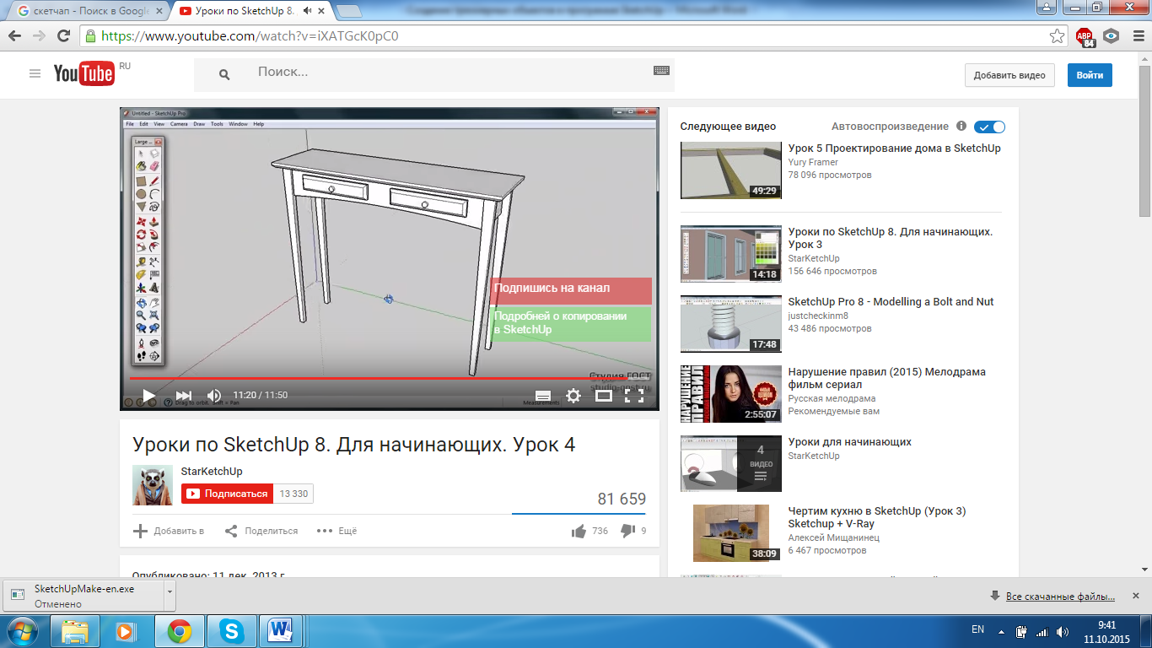
Task: Bookmark page with the star icon
Action: point(1057,36)
